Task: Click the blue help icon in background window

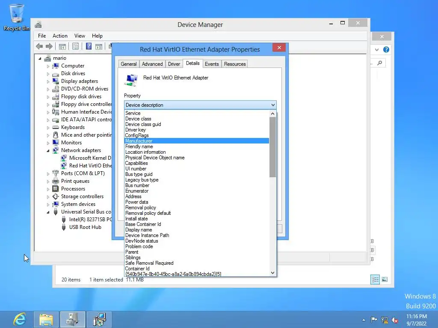Action: pos(386,50)
